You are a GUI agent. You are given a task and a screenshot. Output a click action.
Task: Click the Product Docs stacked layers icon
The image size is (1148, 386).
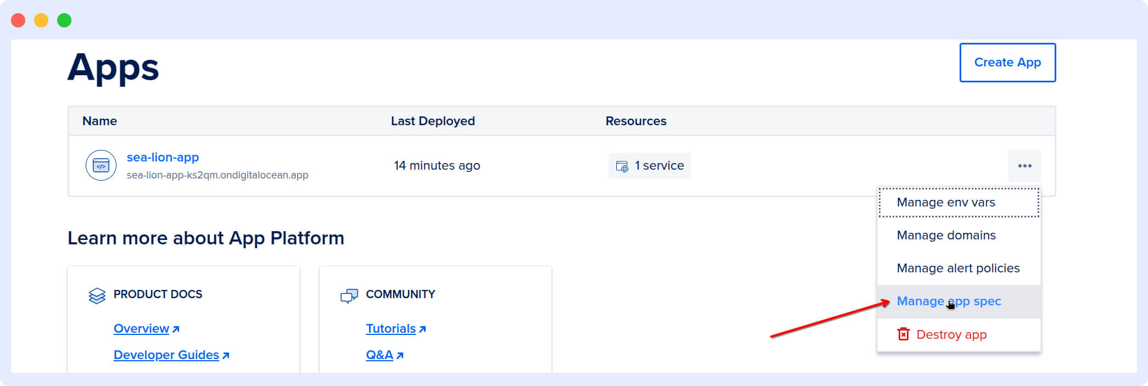pos(97,295)
